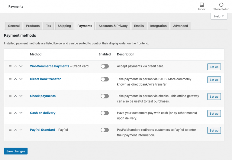This screenshot has height=160, width=232.
Task: Click the 'Accept payments via credit card.' description
Action: [140, 66]
